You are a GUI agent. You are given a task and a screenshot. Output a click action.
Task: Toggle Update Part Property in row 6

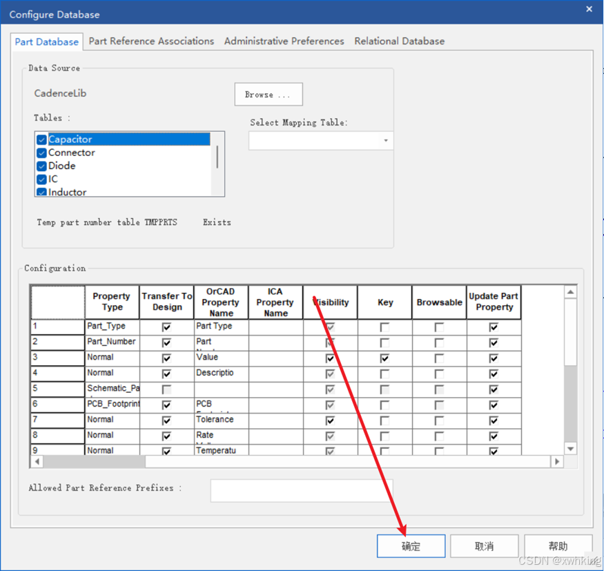coord(494,405)
